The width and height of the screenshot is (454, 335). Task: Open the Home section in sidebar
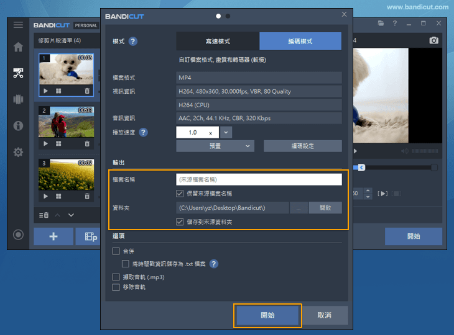(18, 47)
